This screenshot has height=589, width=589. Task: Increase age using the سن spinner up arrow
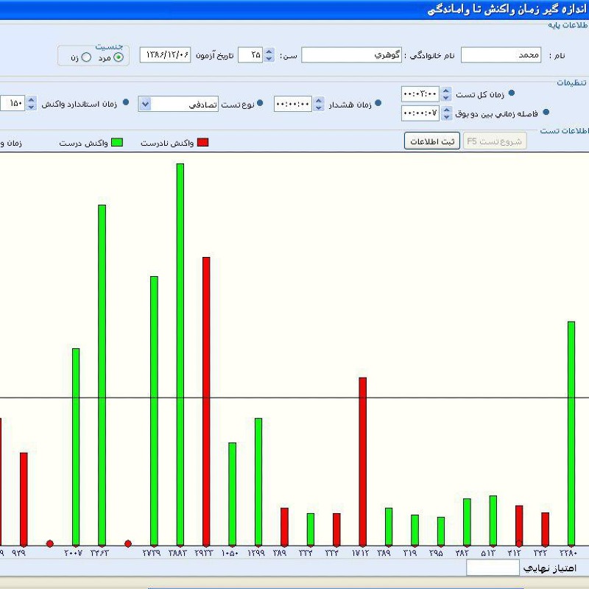coord(269,52)
